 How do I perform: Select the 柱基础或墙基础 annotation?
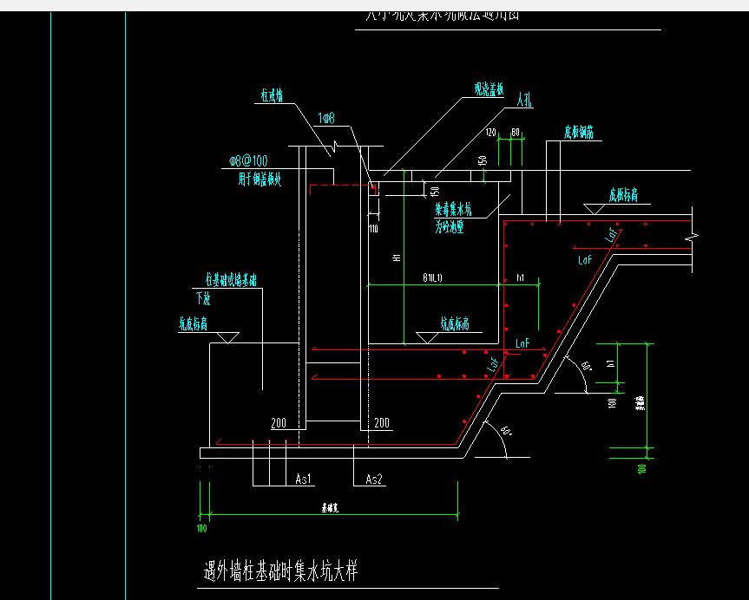pyautogui.click(x=231, y=280)
